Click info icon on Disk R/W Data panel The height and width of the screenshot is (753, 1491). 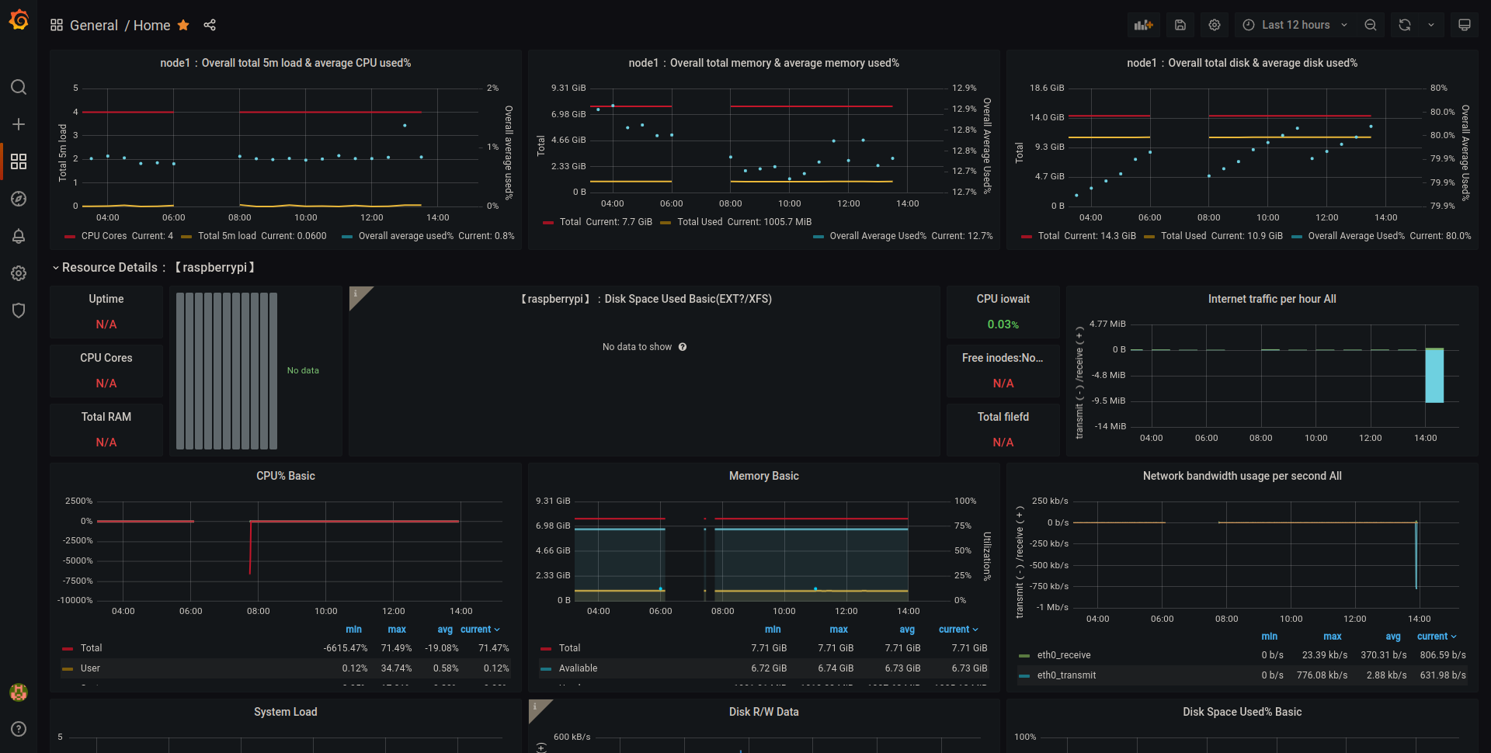pyautogui.click(x=536, y=706)
